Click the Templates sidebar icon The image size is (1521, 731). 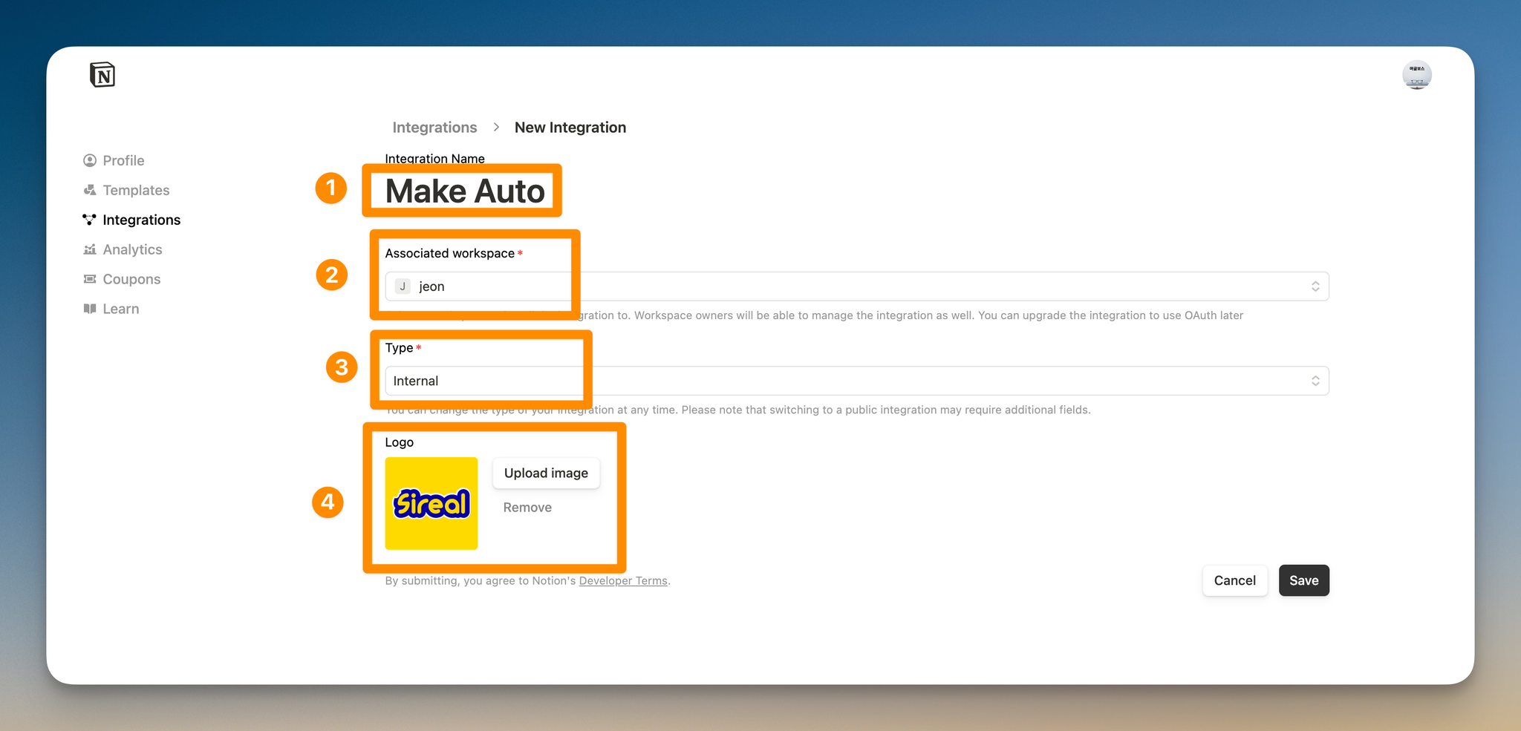pyautogui.click(x=90, y=190)
